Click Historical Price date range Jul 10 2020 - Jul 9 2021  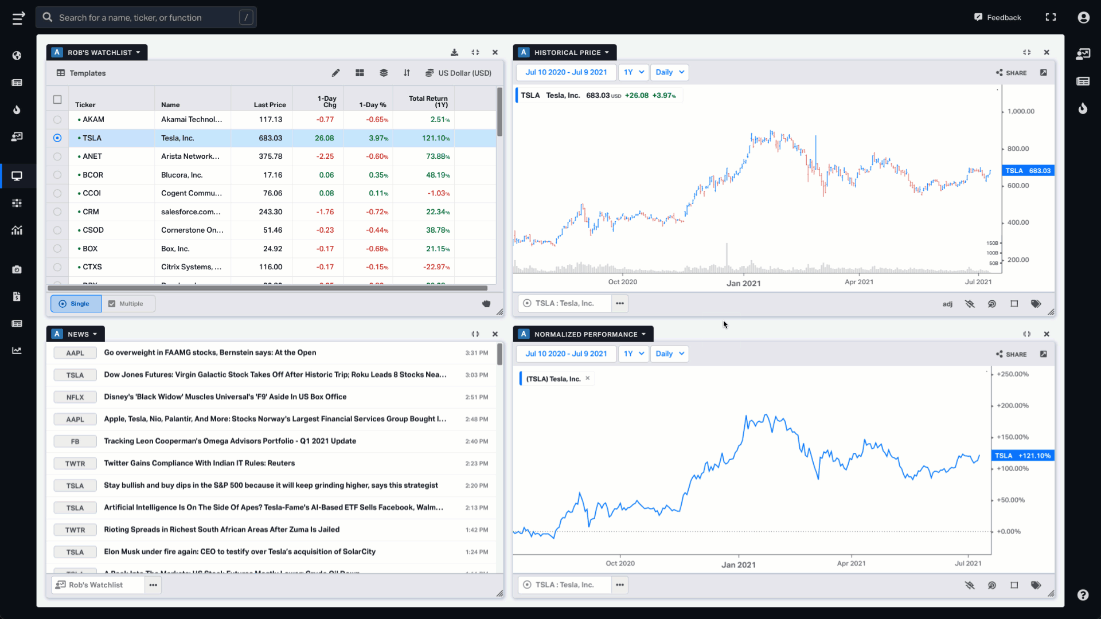tap(566, 72)
